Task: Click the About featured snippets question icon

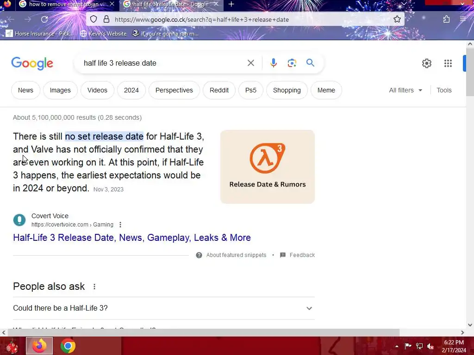Action: click(199, 255)
